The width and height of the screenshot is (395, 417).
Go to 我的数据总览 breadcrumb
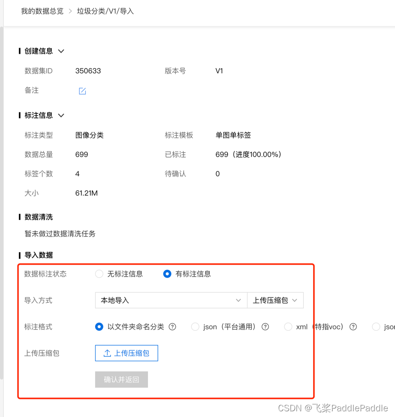tap(42, 11)
